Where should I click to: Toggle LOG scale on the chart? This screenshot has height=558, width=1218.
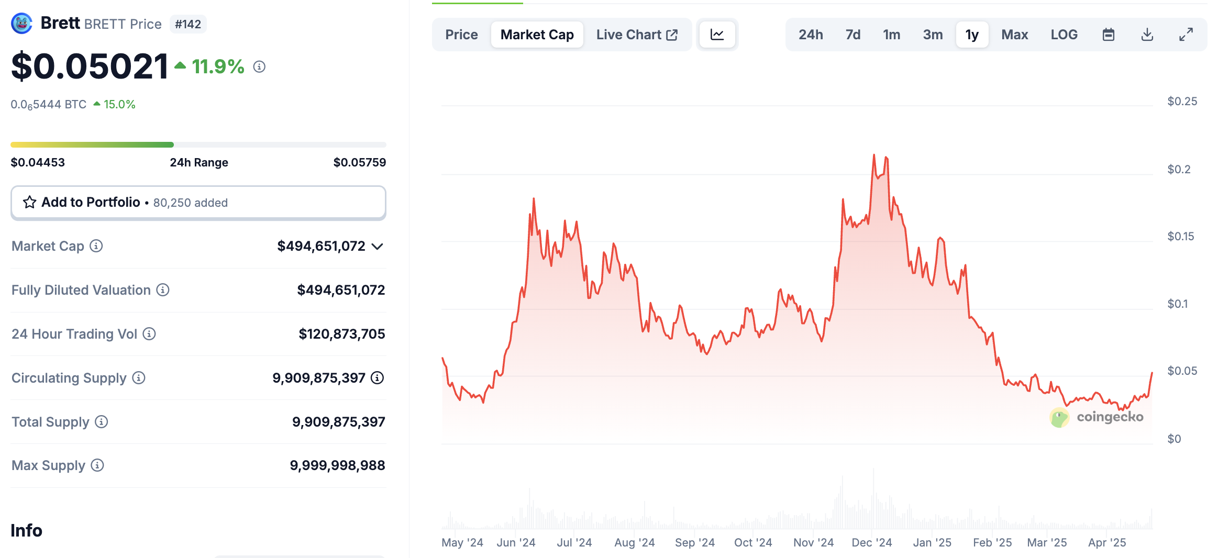tap(1064, 35)
